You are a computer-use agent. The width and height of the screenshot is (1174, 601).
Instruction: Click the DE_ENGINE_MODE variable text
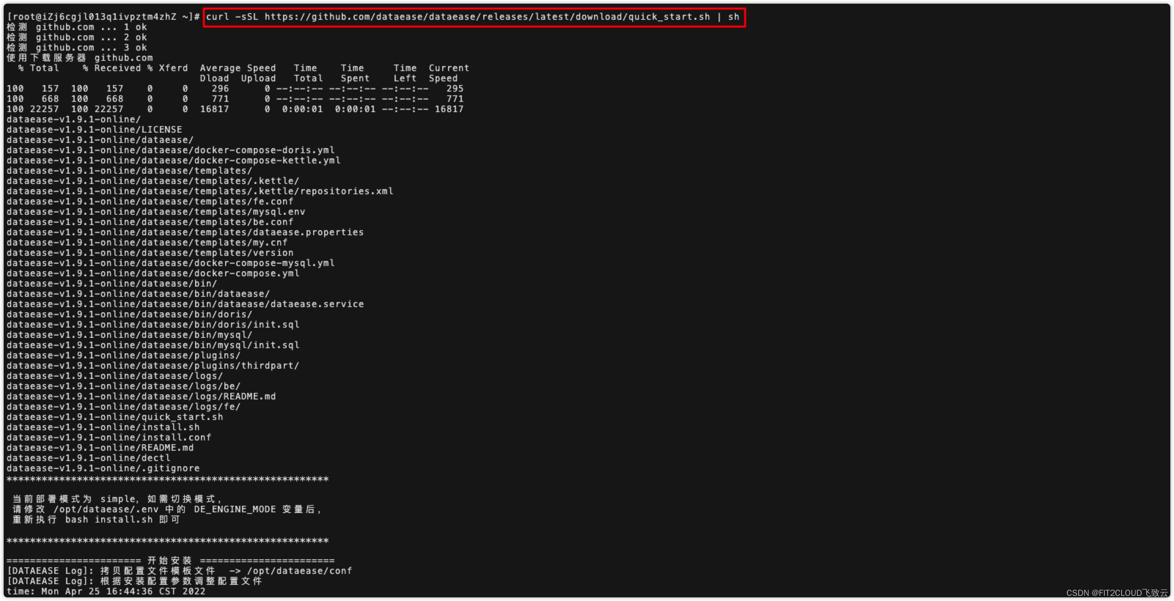[235, 509]
